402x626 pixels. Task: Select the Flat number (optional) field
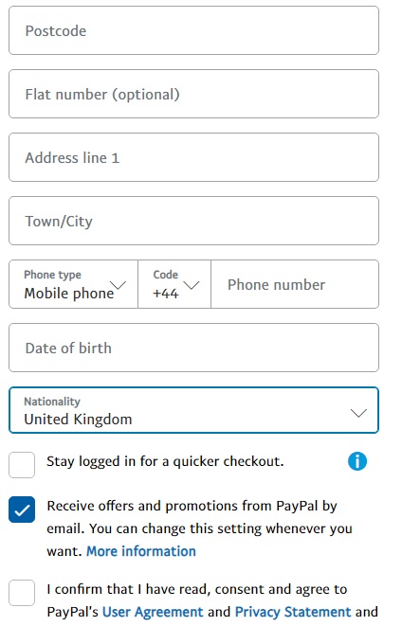click(193, 94)
